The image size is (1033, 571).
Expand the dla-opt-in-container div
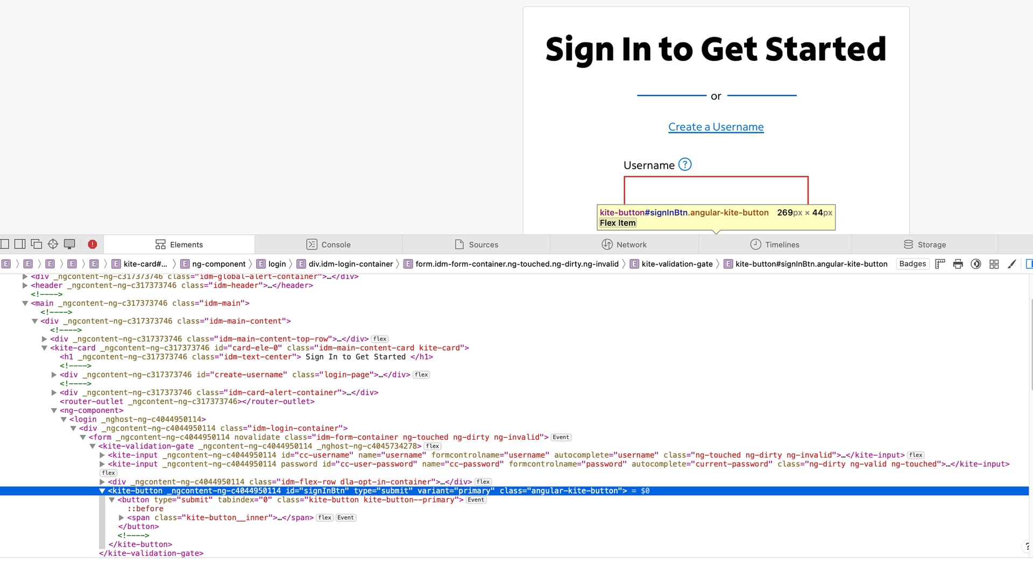click(102, 482)
